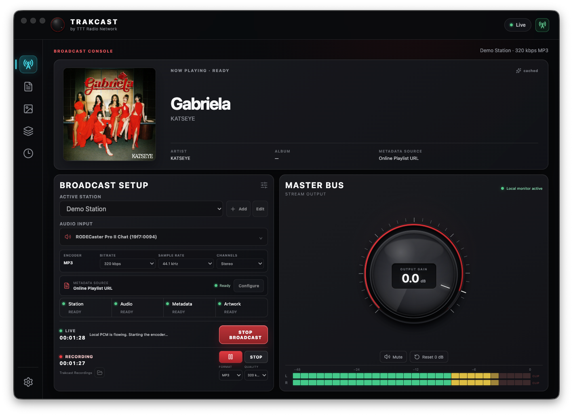Click the broadcast antenna icon top right
Viewport: 573px width, 416px height.
[x=542, y=25]
